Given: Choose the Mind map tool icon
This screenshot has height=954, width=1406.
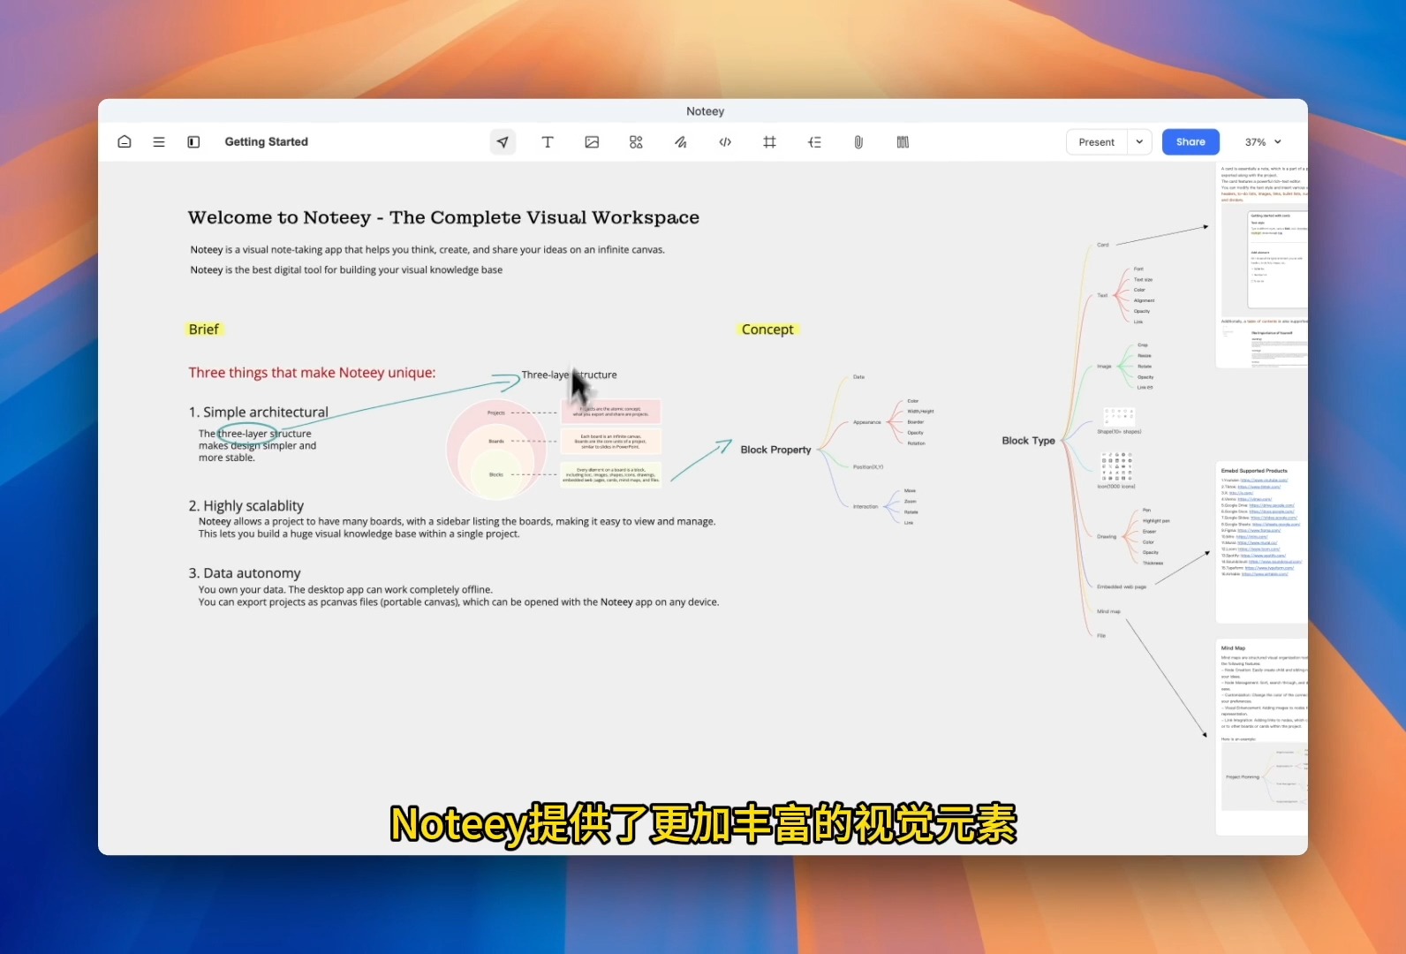Looking at the screenshot, I should pos(814,141).
